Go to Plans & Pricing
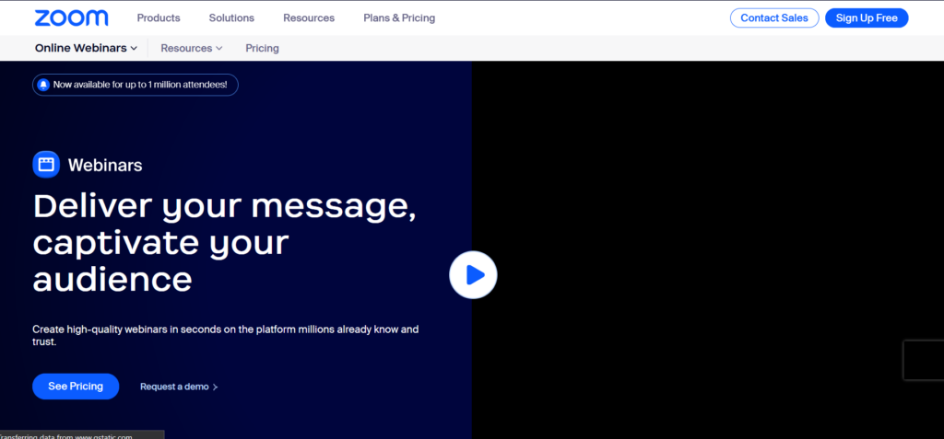Screen dimensions: 944x439 399,18
